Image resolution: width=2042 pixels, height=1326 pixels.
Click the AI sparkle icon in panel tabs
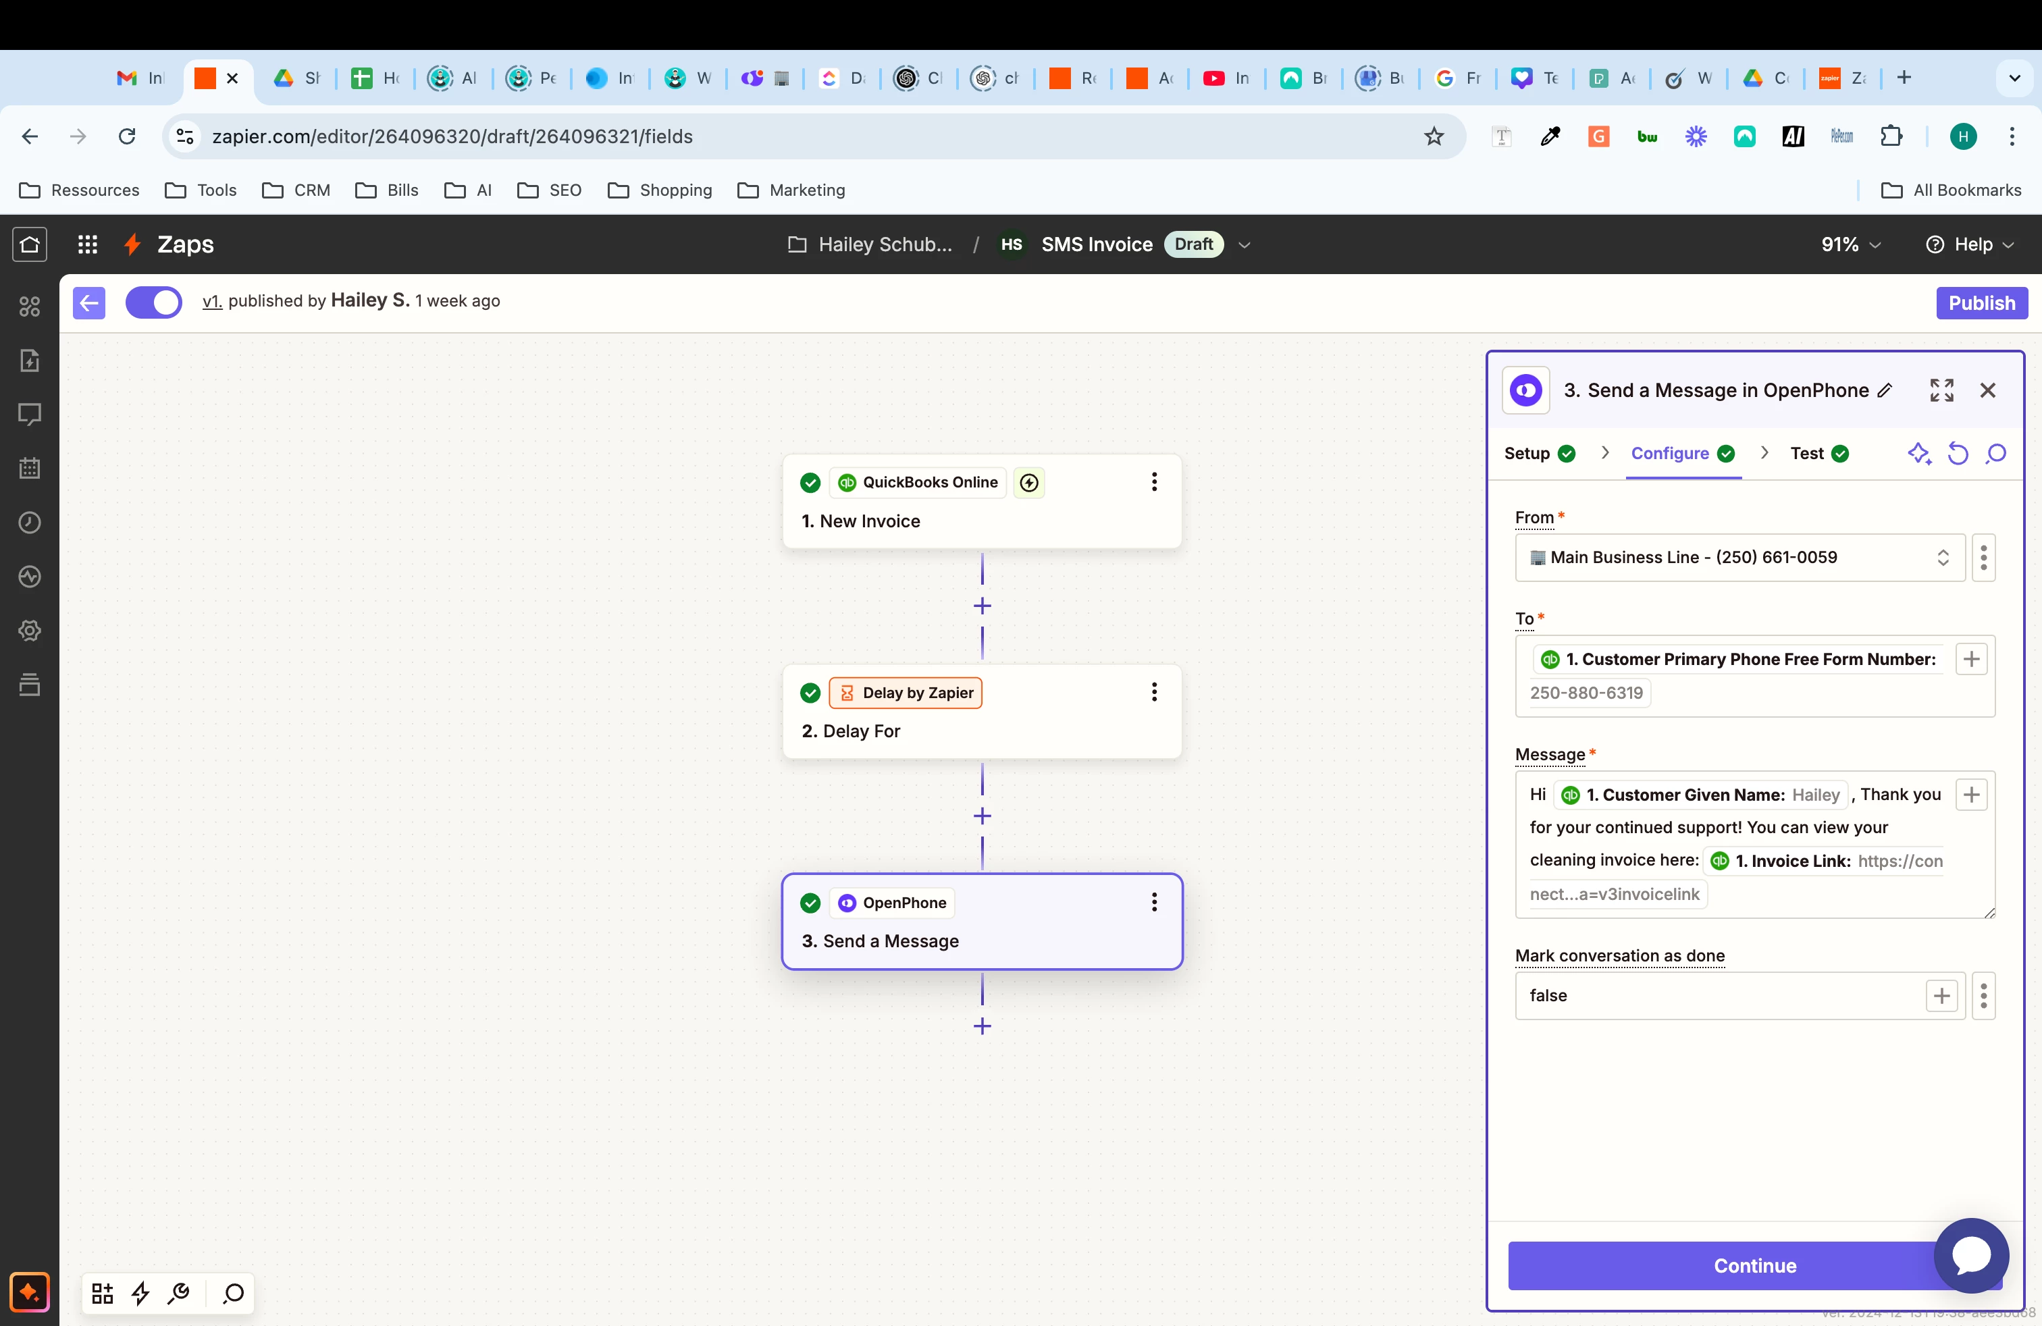coord(1918,453)
